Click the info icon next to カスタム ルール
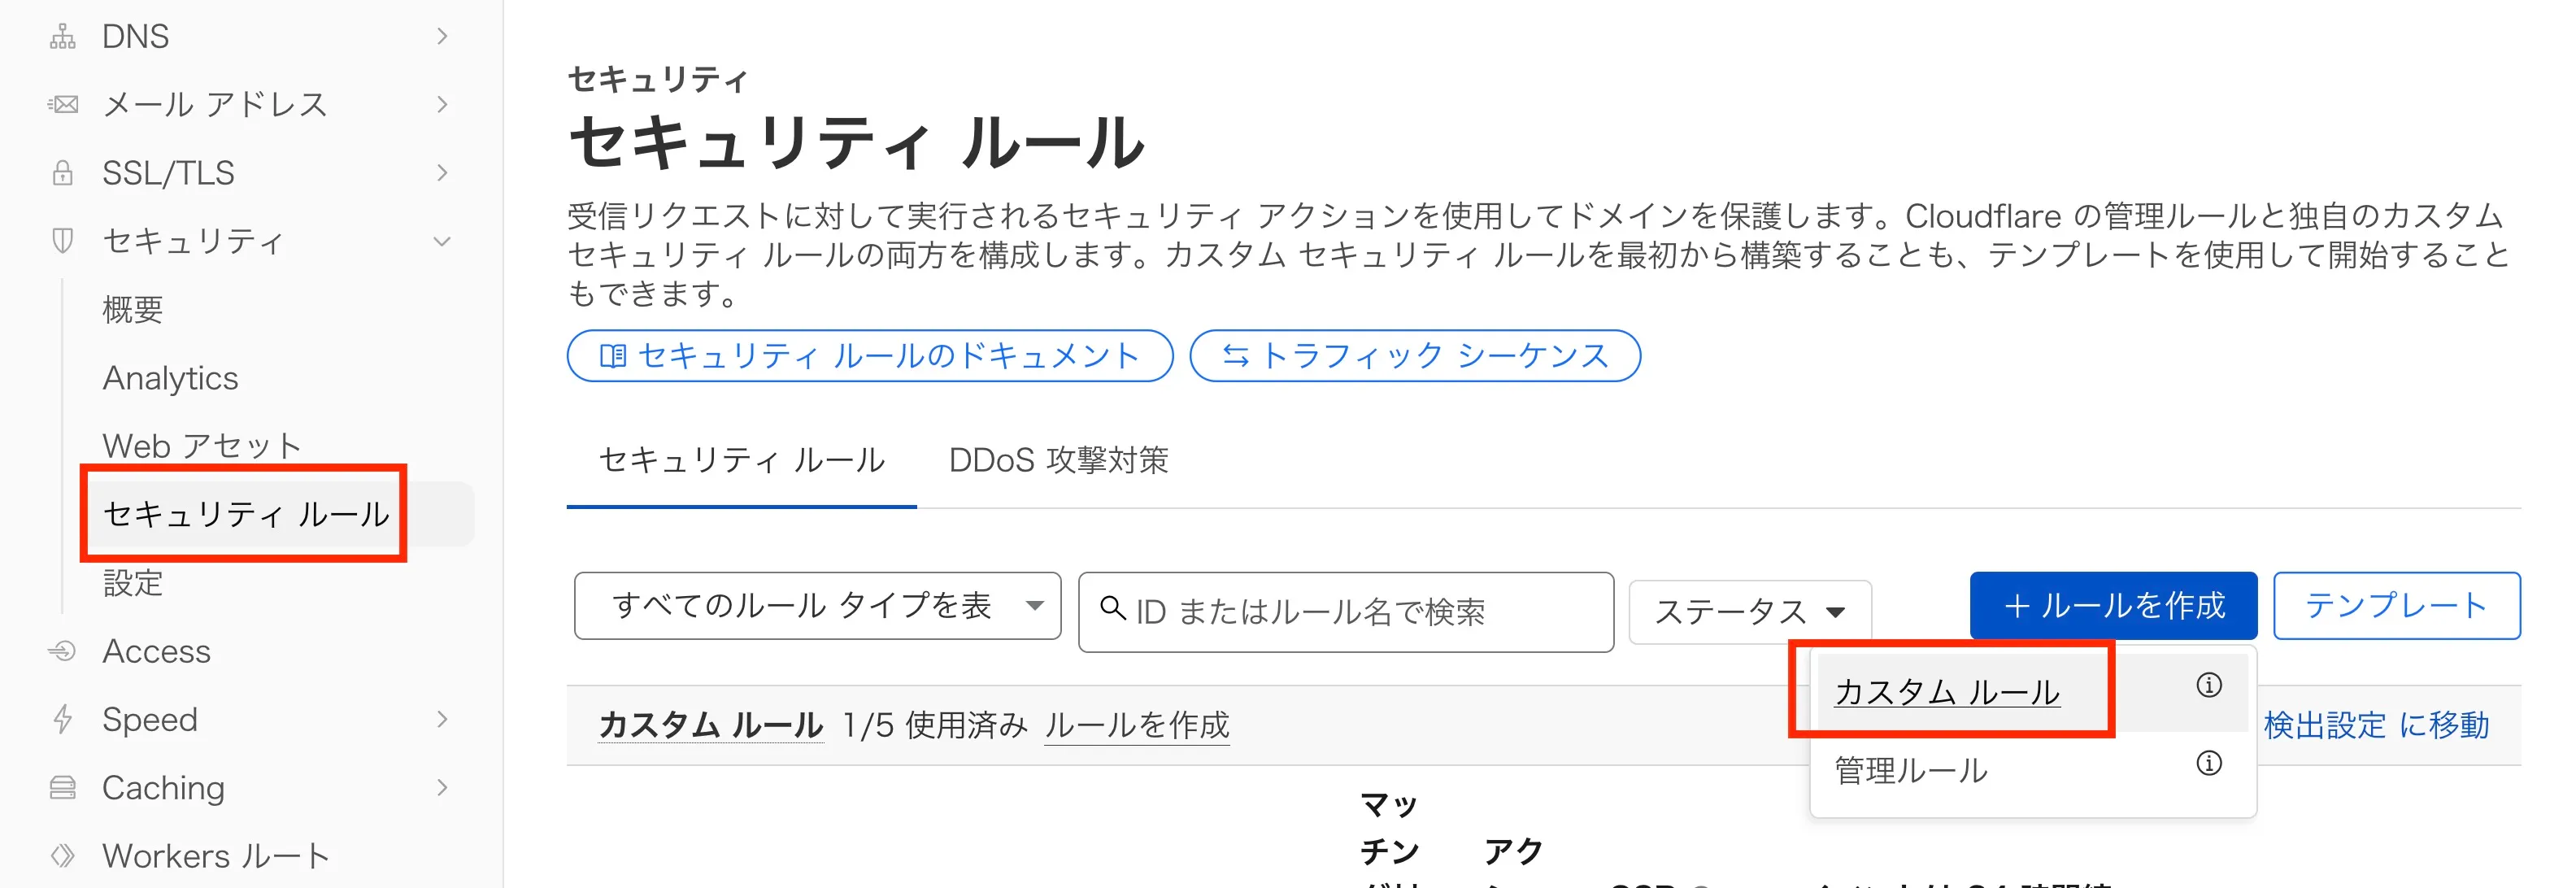The width and height of the screenshot is (2576, 888). pos(2210,688)
